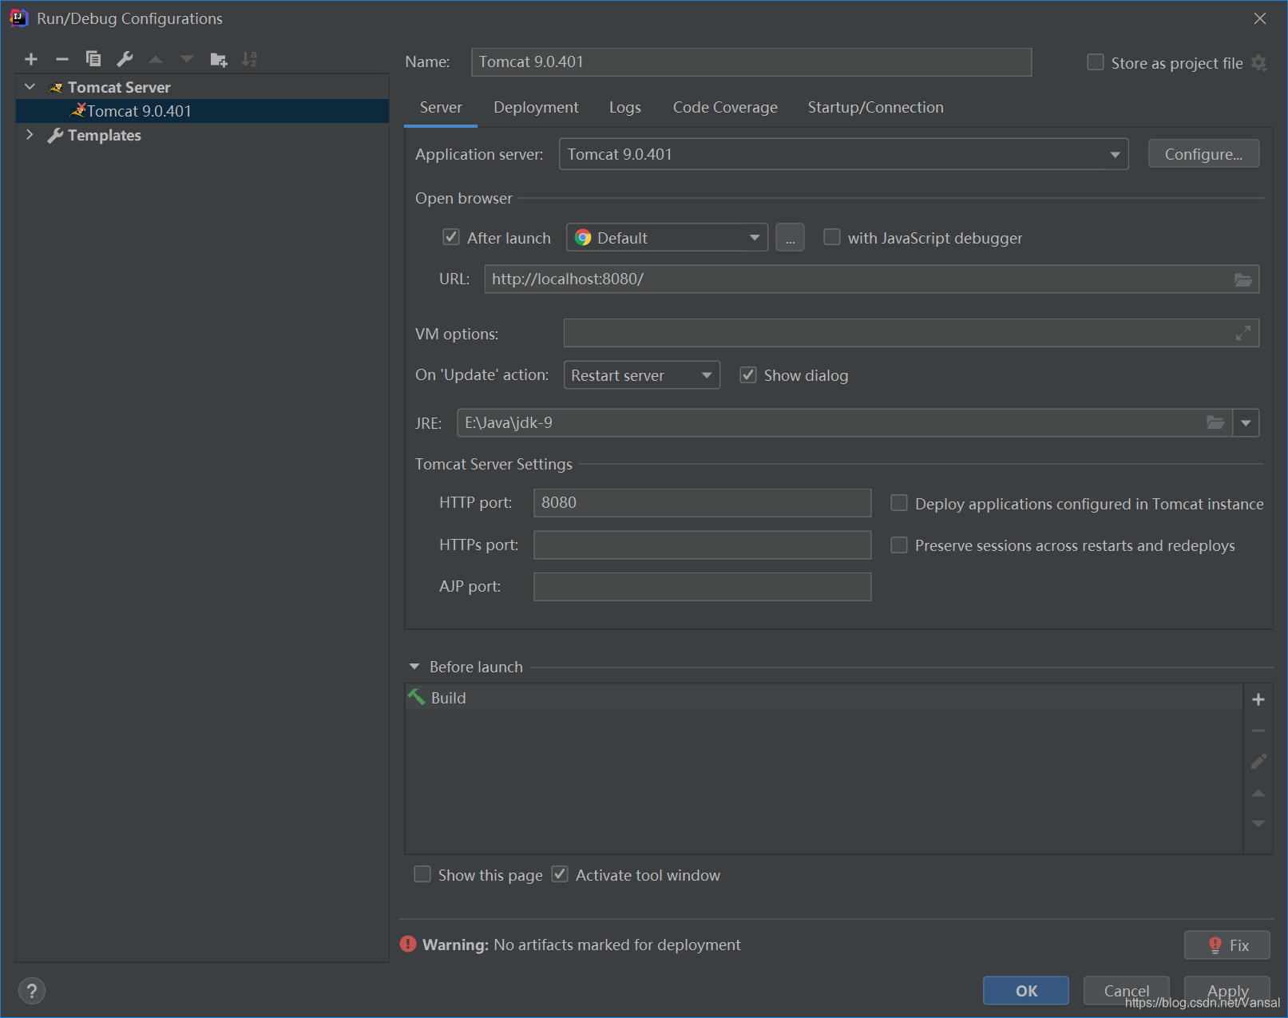Select the Build task in Before launch list
Image resolution: width=1288 pixels, height=1018 pixels.
824,697
